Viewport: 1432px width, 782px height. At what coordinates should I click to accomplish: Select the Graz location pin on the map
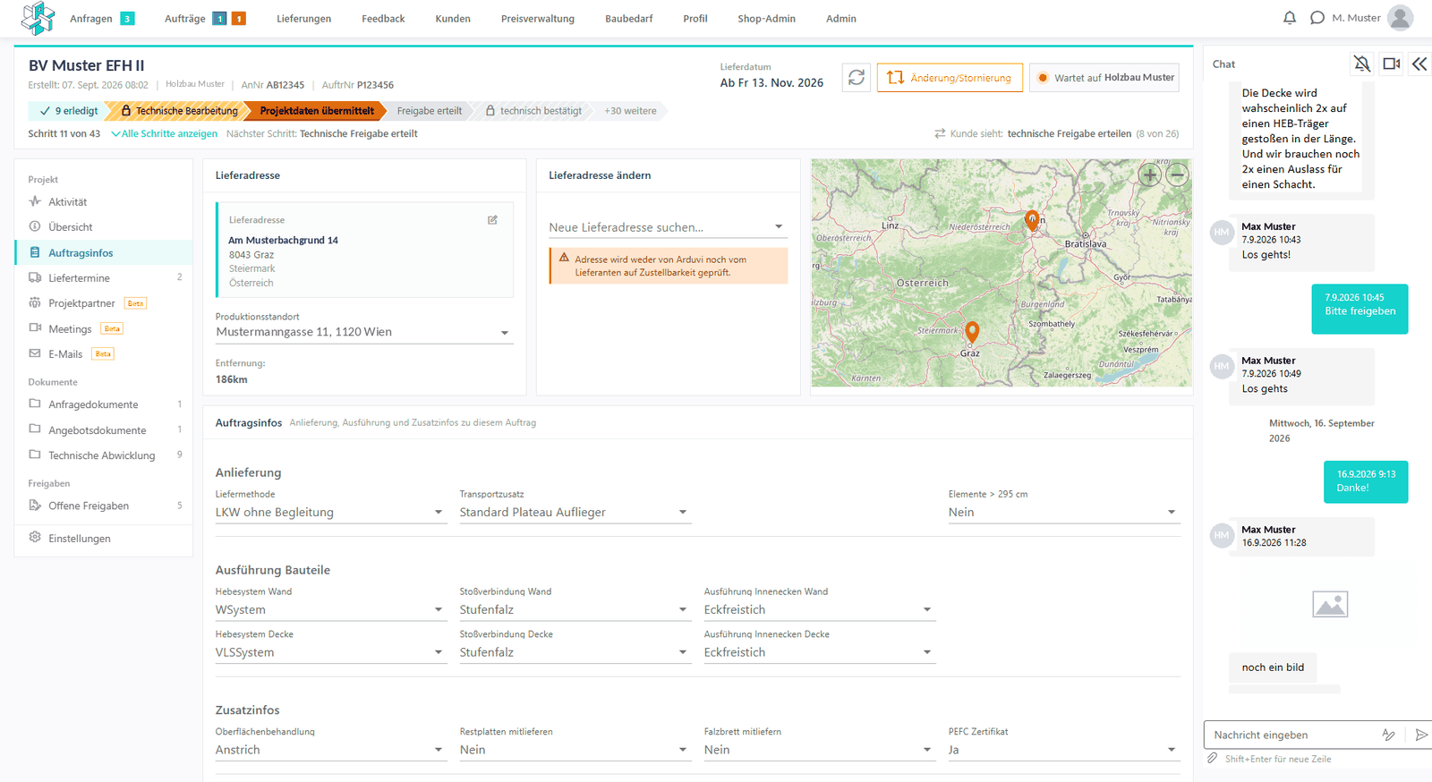click(972, 332)
